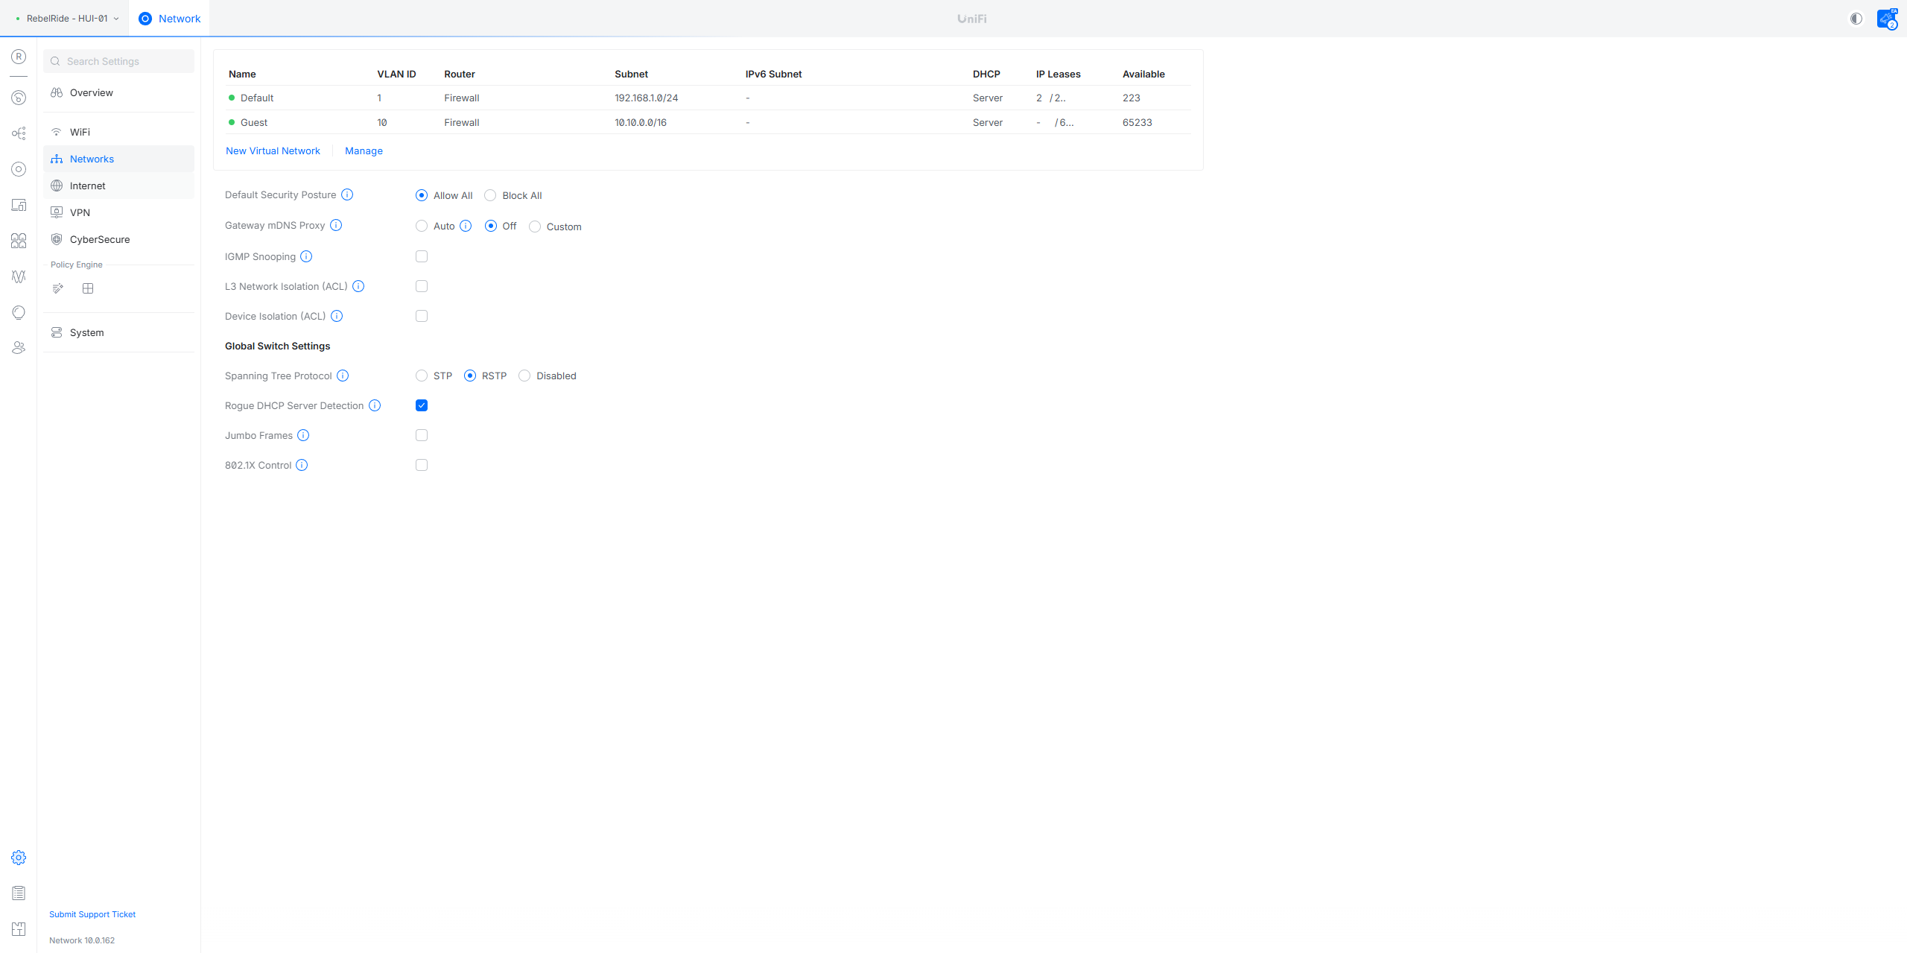Enable the IGMP Snooping checkbox
This screenshot has width=1907, height=953.
[422, 256]
